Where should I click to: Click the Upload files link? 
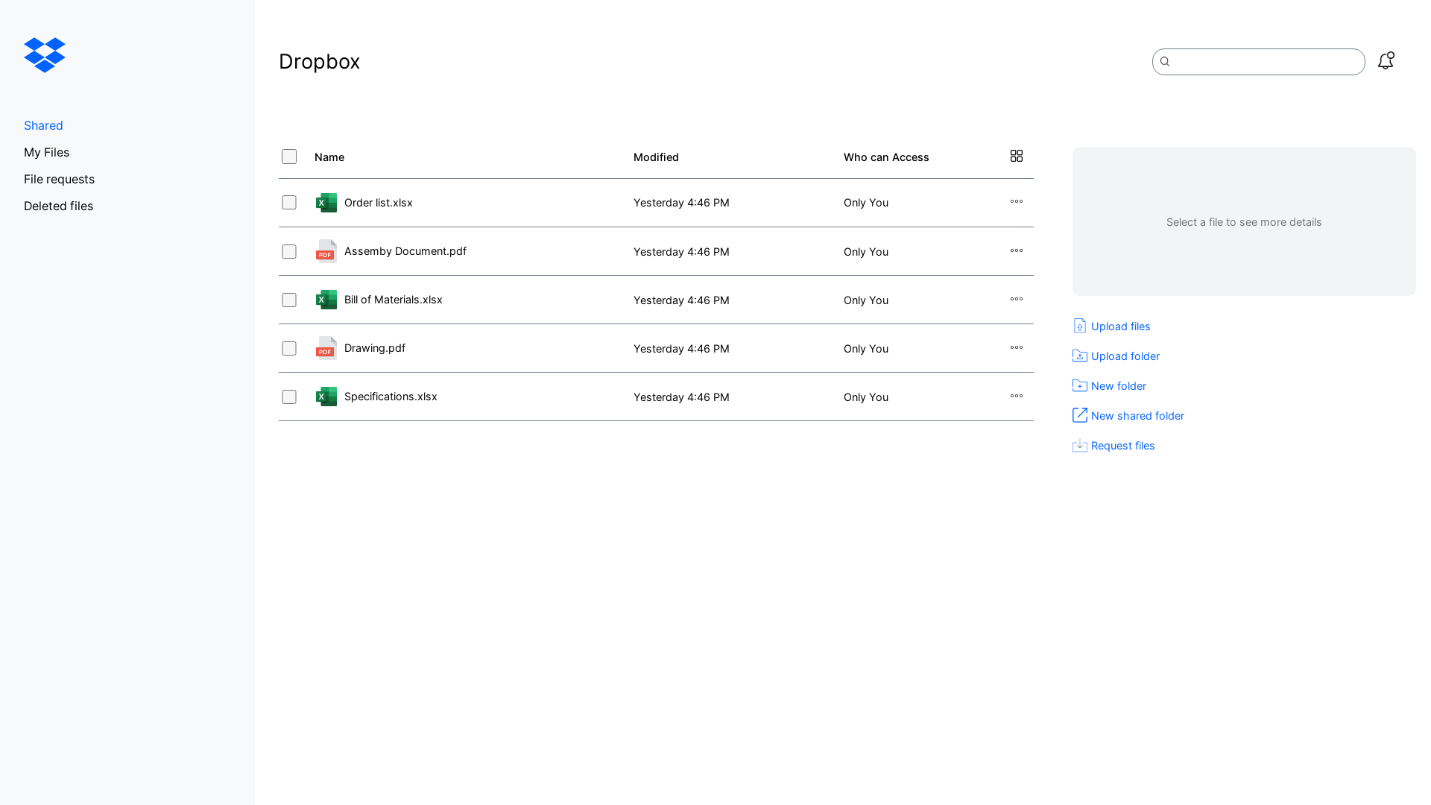(x=1120, y=326)
